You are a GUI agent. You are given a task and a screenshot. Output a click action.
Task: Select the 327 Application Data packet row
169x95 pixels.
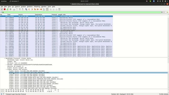(x=56, y=27)
